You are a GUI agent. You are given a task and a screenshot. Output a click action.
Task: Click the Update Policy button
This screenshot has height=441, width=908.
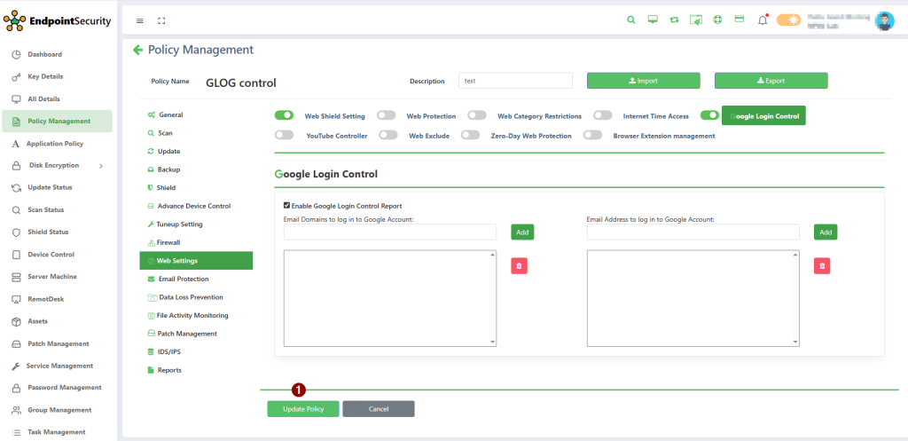click(x=303, y=409)
